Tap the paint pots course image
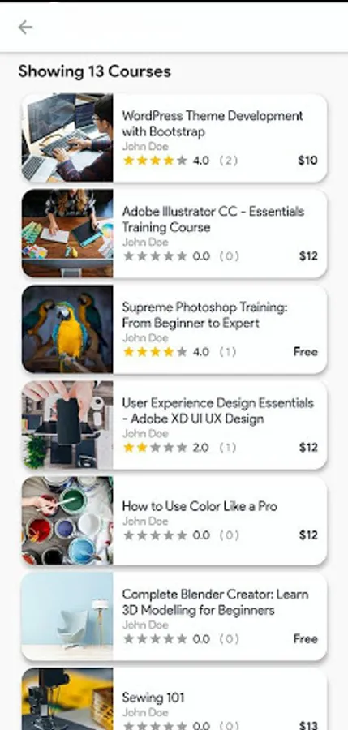Viewport: 348px width, 730px height. (67, 521)
